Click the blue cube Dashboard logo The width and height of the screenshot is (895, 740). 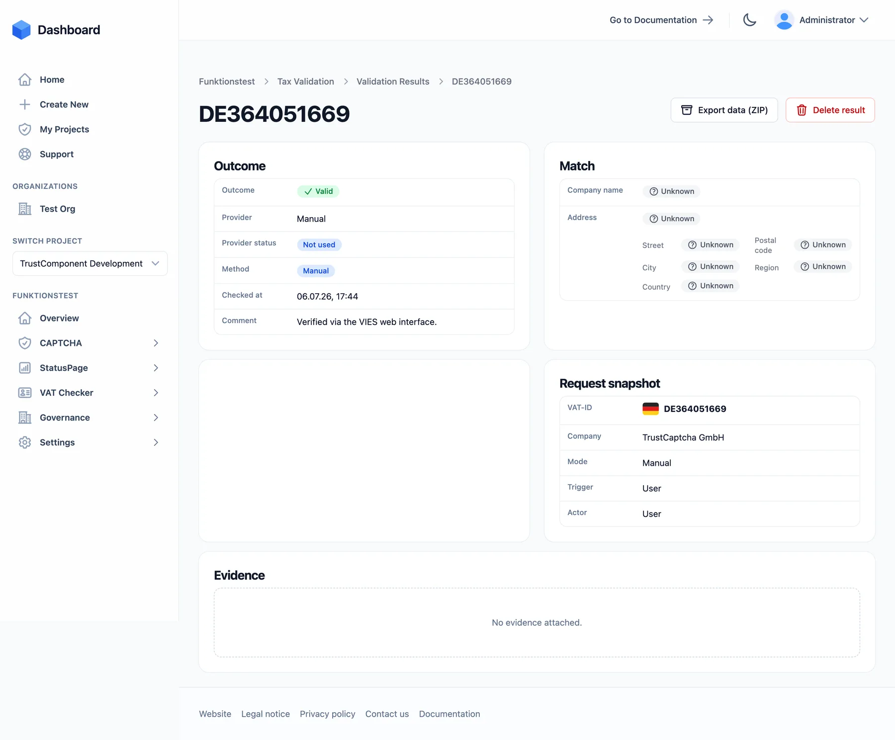(21, 30)
